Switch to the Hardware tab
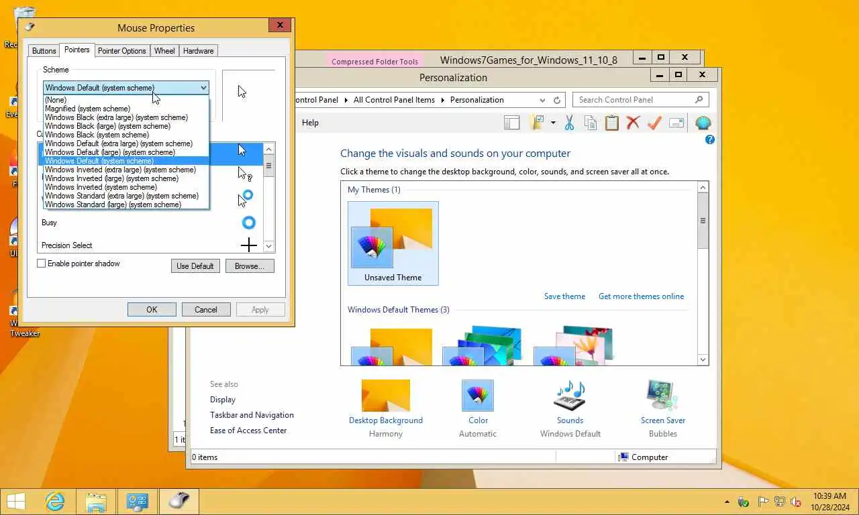Image resolution: width=859 pixels, height=515 pixels. [x=199, y=51]
